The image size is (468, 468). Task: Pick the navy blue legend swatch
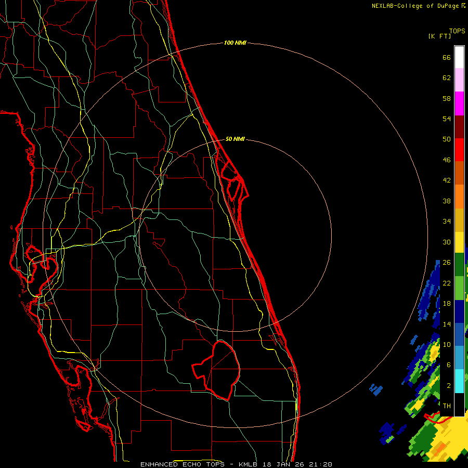pos(459,311)
